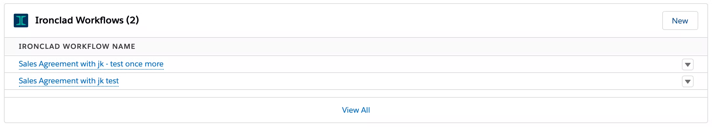
Task: Sort by Ironclad Workflow Name column header
Action: click(x=77, y=46)
